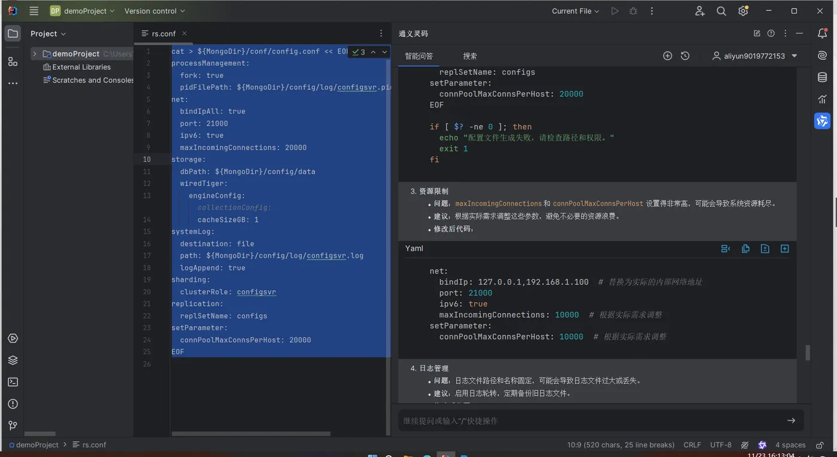Toggle the Tongyi Lingma tool window icon
Screen dimensions: 837x457
[823, 121]
